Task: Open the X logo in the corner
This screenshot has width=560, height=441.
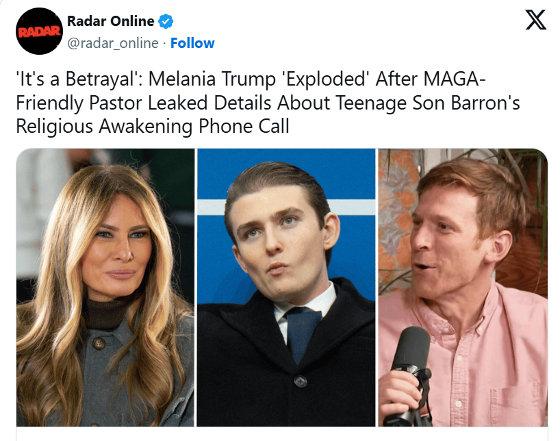Action: tap(535, 22)
